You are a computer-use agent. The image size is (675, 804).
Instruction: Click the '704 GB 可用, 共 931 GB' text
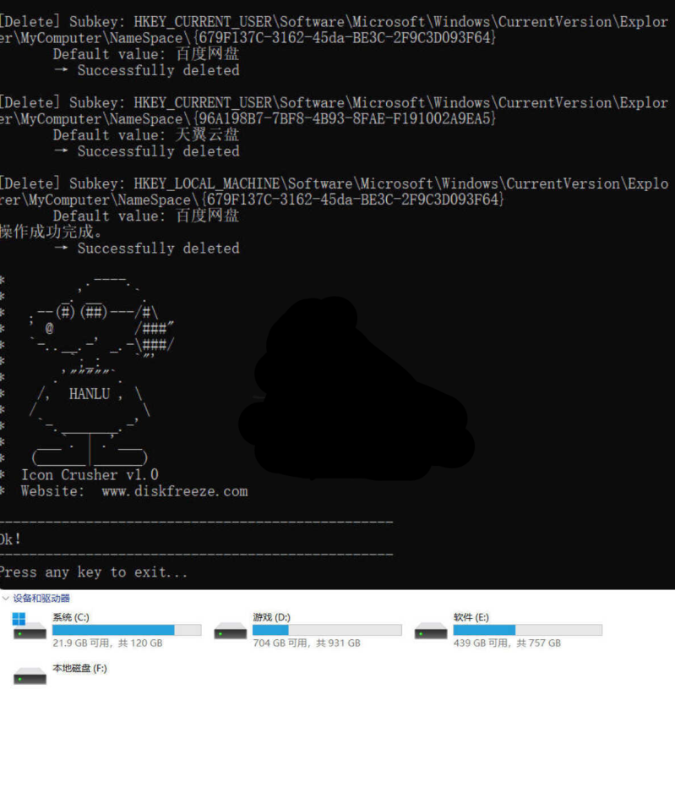[307, 643]
